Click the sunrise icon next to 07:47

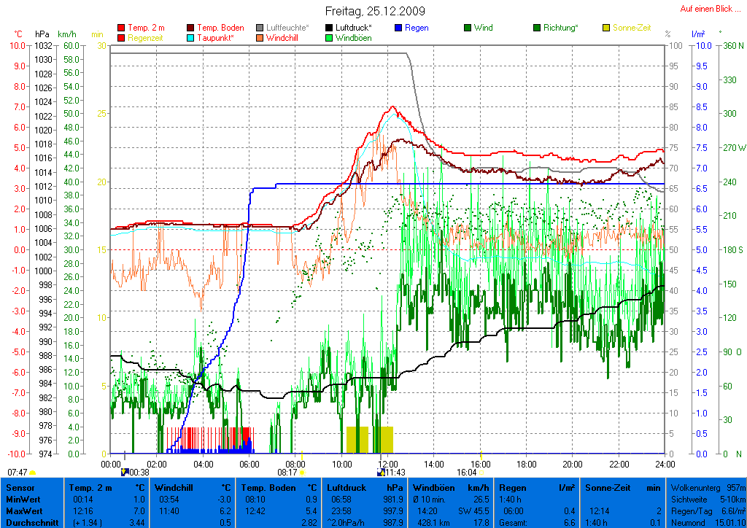(x=33, y=473)
